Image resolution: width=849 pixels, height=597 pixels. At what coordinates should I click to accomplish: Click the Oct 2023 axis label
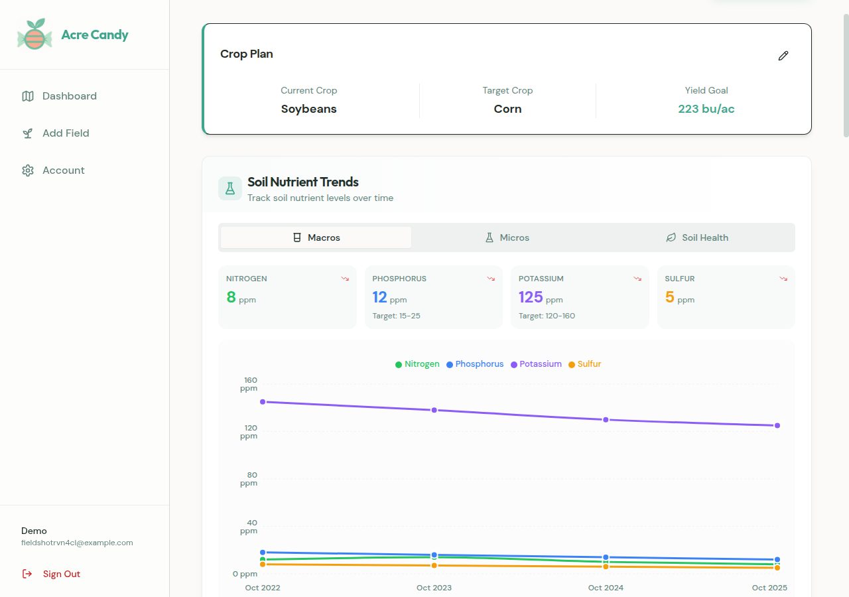tap(434, 588)
